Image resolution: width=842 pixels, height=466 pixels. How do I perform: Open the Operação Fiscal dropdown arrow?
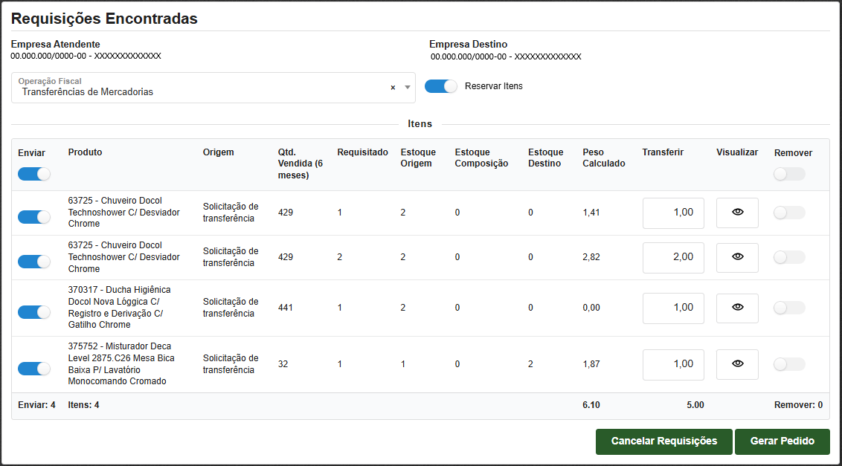(x=407, y=88)
